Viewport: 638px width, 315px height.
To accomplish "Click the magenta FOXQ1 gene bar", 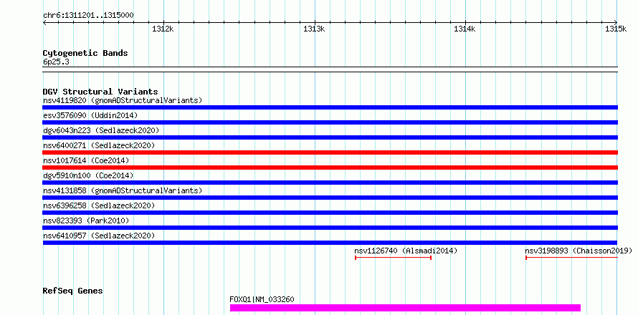I will 405,308.
